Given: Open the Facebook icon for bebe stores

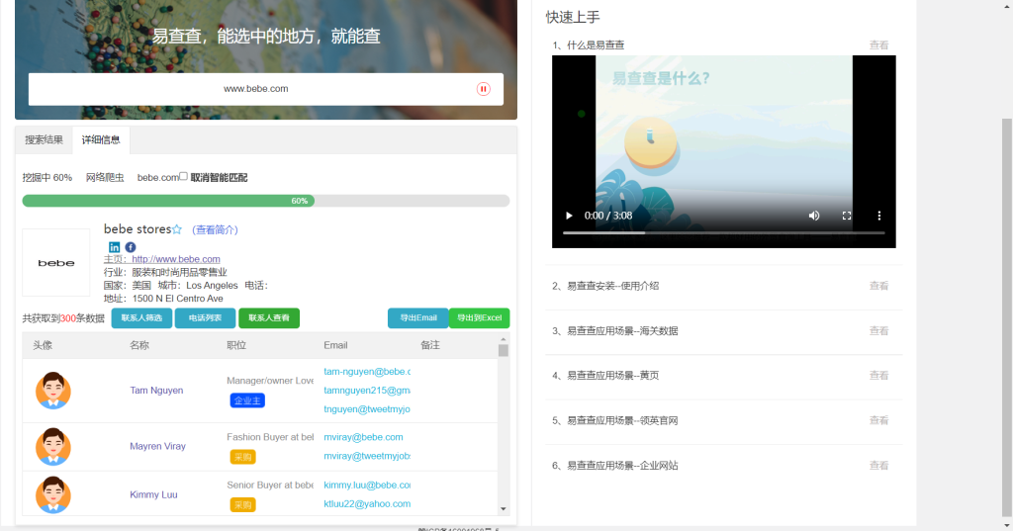Looking at the screenshot, I should [x=131, y=246].
